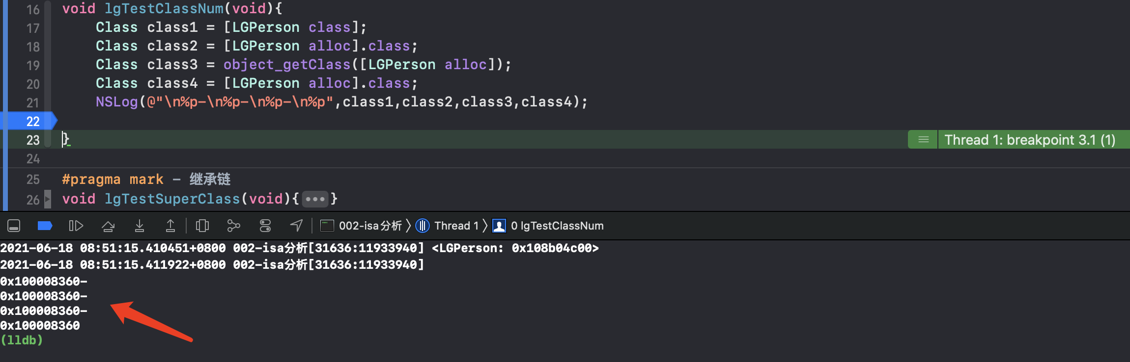Click the code folding ribbon at line 26
The height and width of the screenshot is (362, 1130).
tap(48, 199)
